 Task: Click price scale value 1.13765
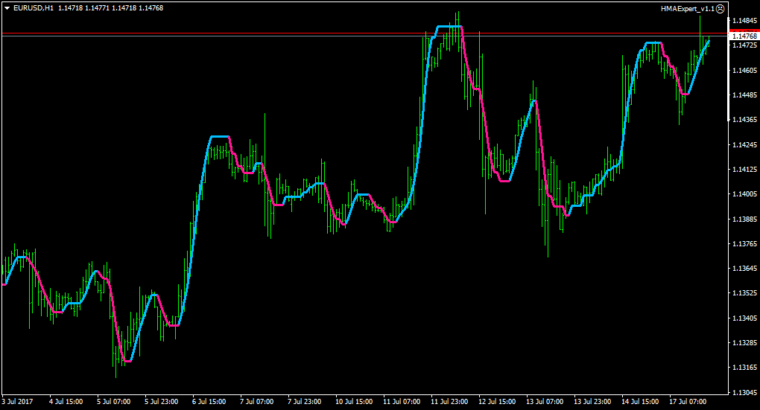pos(744,245)
